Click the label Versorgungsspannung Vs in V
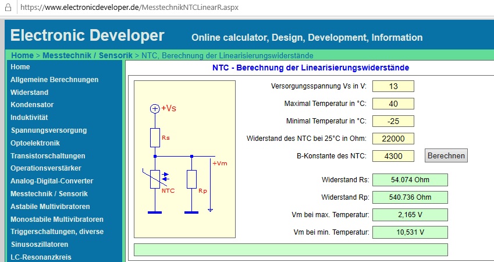This screenshot has width=494, height=262. tap(319, 86)
